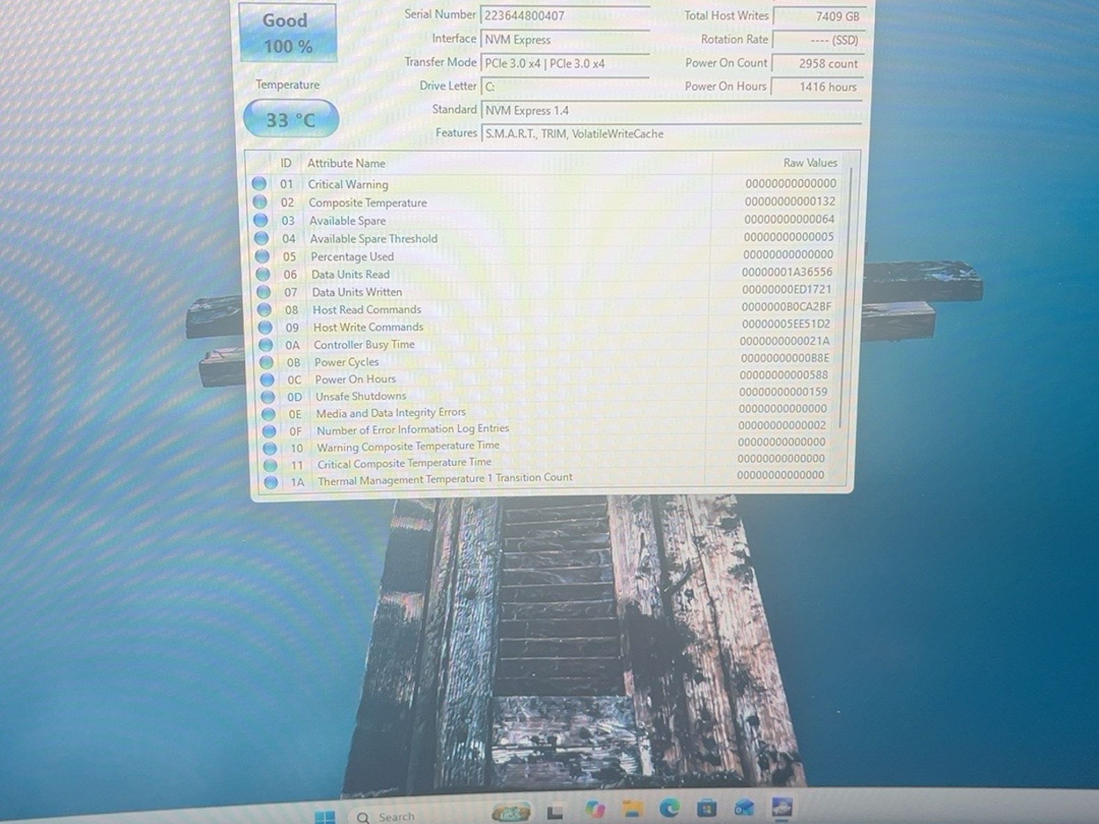This screenshot has width=1099, height=824.
Task: Open the Windows Start menu
Action: (x=324, y=816)
